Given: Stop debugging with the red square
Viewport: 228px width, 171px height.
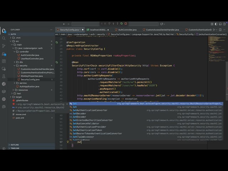Looking at the screenshot, I should coord(126,24).
